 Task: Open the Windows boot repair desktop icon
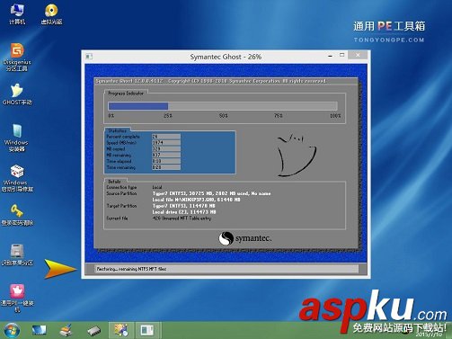click(17, 178)
